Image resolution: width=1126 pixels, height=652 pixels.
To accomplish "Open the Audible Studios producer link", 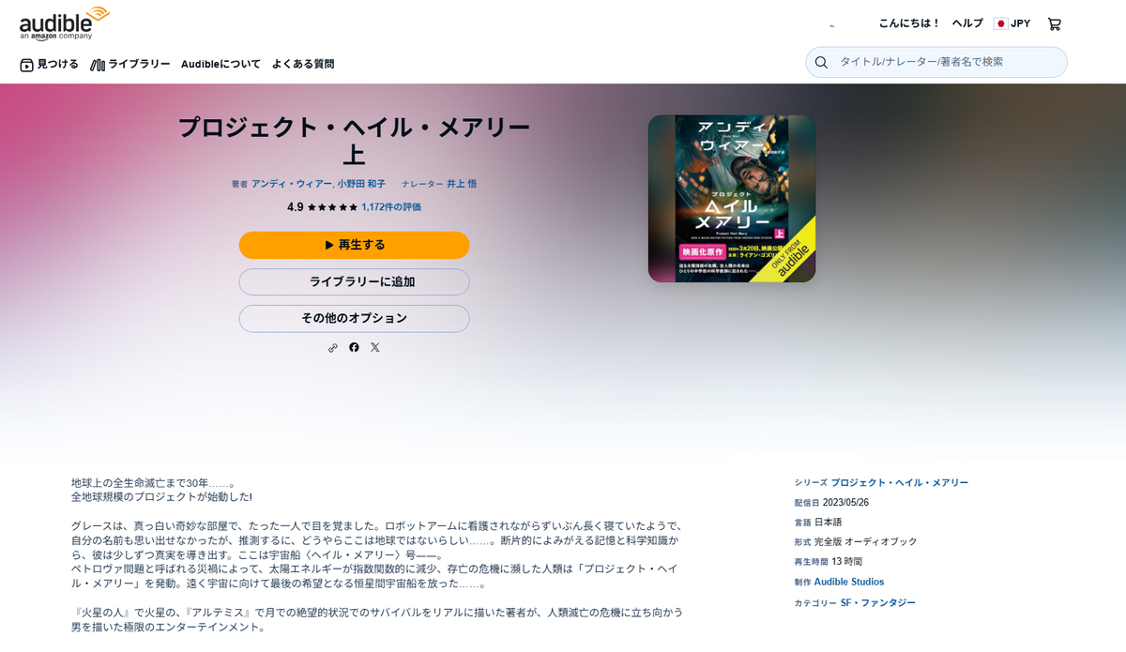I will click(849, 582).
